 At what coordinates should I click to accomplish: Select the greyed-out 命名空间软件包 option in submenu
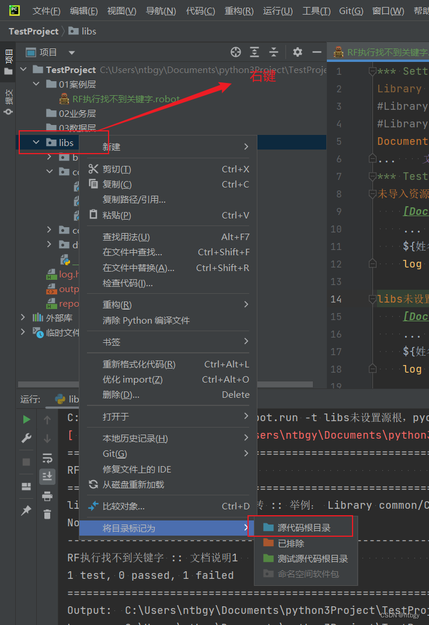306,574
